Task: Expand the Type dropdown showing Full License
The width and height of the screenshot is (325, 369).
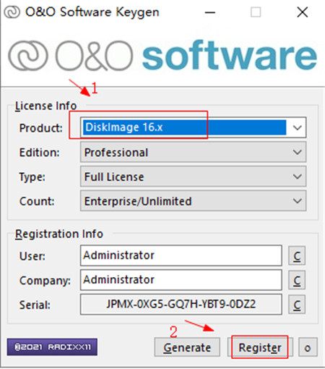Action: click(x=194, y=177)
